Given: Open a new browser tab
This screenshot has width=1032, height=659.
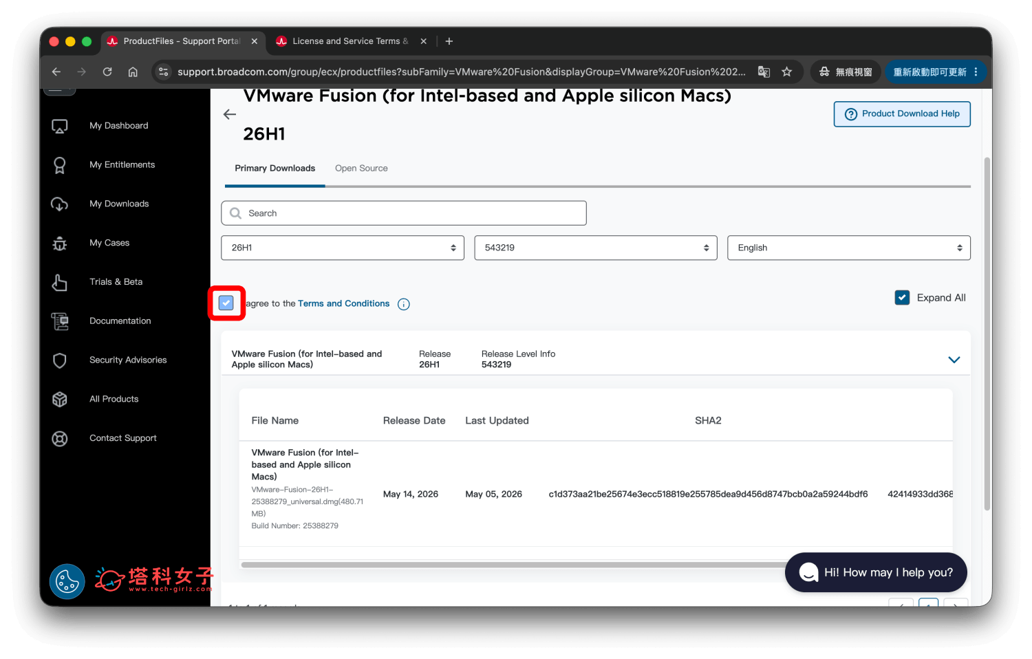Looking at the screenshot, I should pyautogui.click(x=449, y=41).
